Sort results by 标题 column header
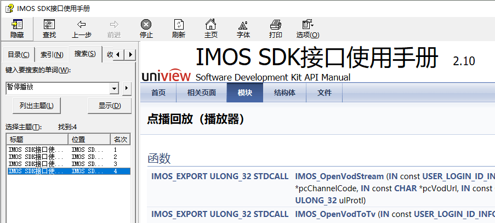 [38, 139]
